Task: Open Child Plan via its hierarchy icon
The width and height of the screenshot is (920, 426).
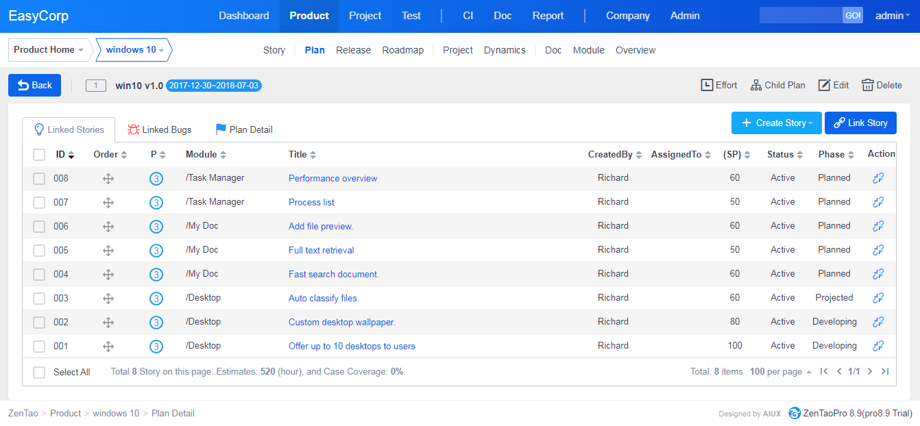Action: [x=756, y=85]
